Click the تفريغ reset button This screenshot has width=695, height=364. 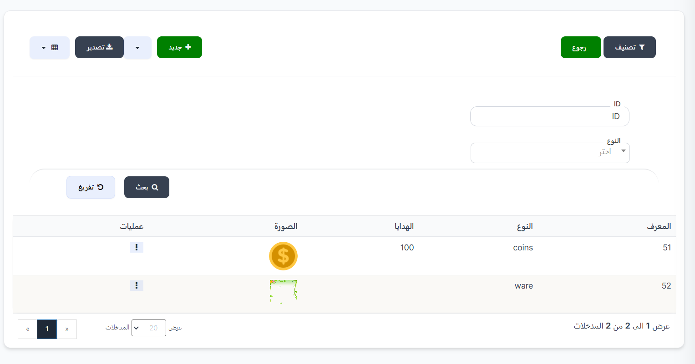[91, 187]
